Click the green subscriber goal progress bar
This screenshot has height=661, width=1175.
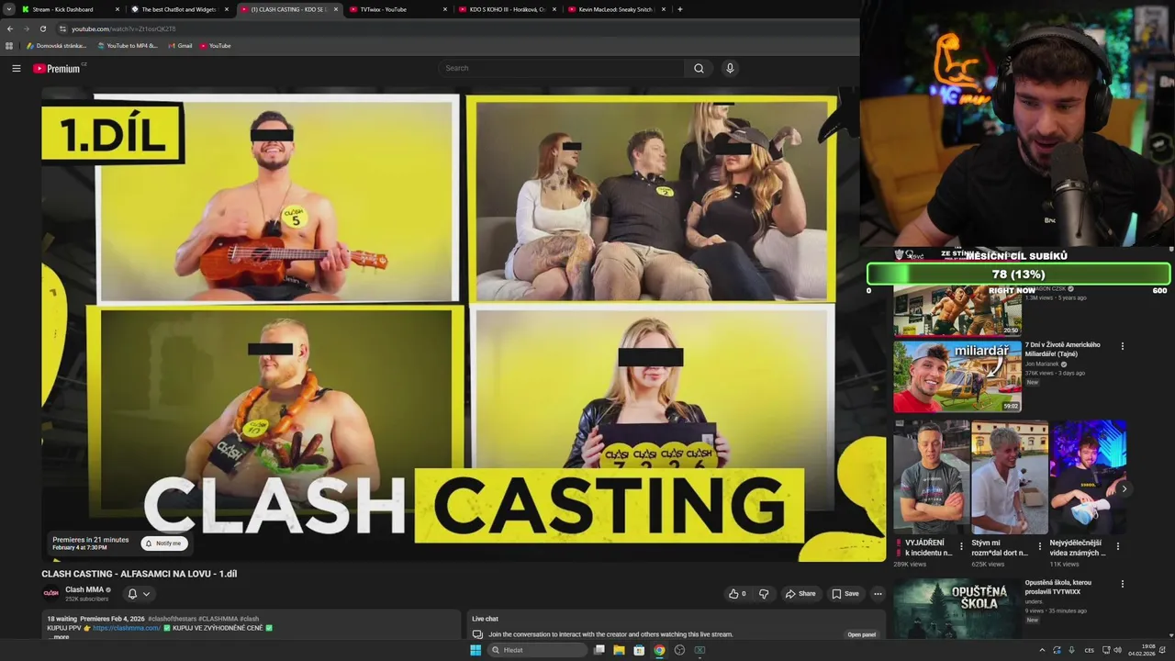[x=1019, y=274]
